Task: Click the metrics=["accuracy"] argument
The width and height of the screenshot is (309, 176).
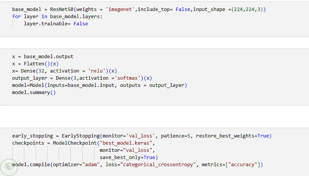Action: click(231, 165)
